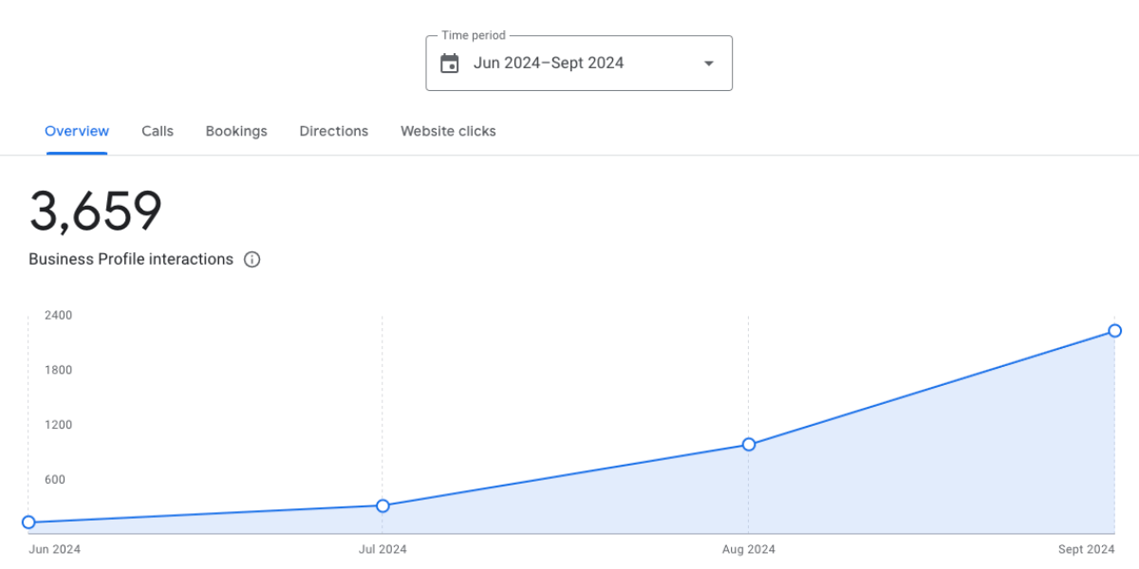Click the Business Profile interactions label
The image size is (1139, 569).
[x=131, y=260]
